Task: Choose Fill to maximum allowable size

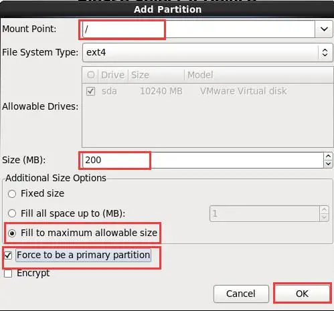Action: point(12,233)
